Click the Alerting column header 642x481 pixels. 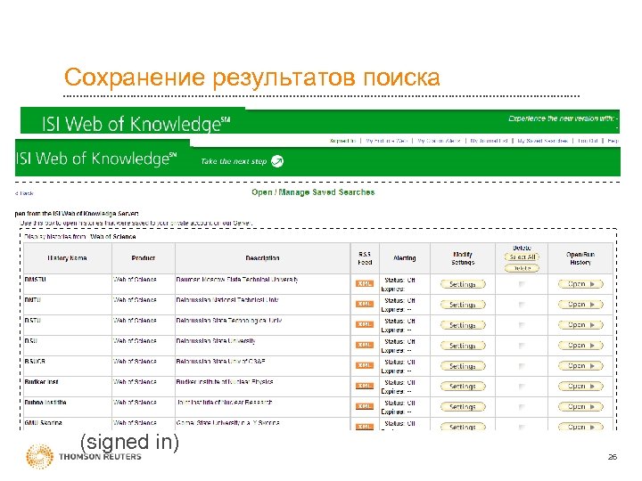coord(405,258)
